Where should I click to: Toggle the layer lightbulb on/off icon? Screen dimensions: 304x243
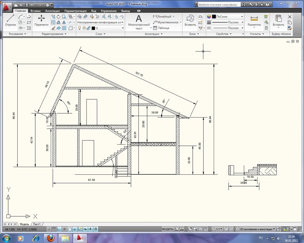[80, 28]
